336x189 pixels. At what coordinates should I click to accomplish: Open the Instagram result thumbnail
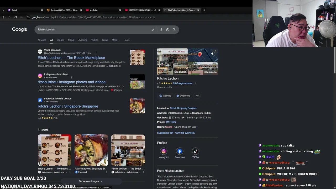point(137,82)
